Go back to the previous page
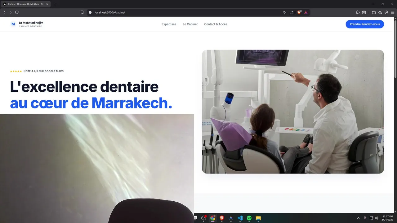 coord(4,12)
